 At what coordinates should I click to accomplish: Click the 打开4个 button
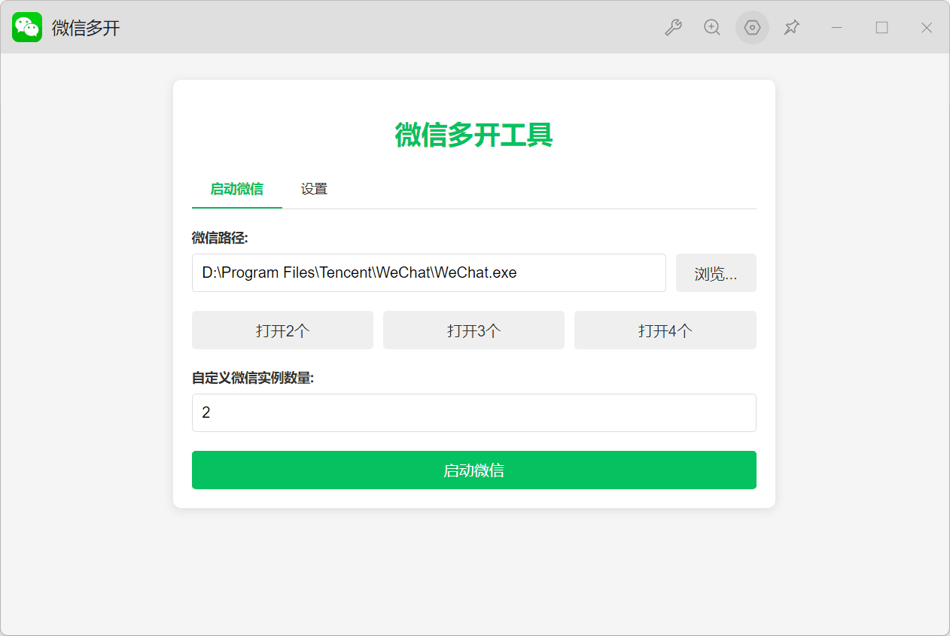[x=665, y=330]
